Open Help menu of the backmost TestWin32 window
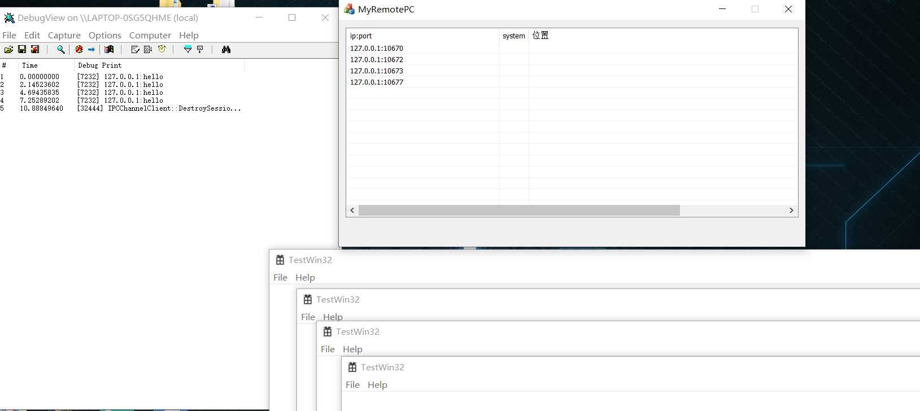Image resolution: width=920 pixels, height=411 pixels. [x=306, y=277]
